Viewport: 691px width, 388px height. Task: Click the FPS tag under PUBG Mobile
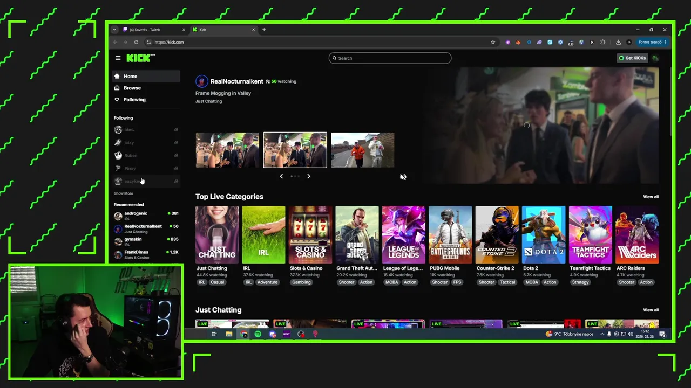pyautogui.click(x=457, y=282)
